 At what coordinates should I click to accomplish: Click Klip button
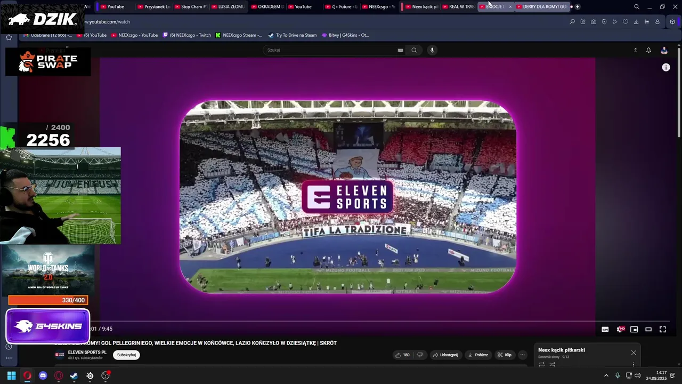(x=504, y=355)
